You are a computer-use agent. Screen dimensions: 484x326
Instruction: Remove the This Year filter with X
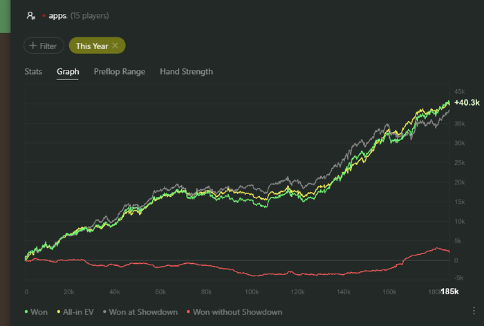[x=115, y=46]
